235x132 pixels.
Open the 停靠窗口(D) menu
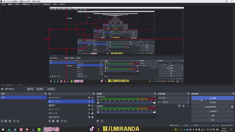tap(26, 4)
